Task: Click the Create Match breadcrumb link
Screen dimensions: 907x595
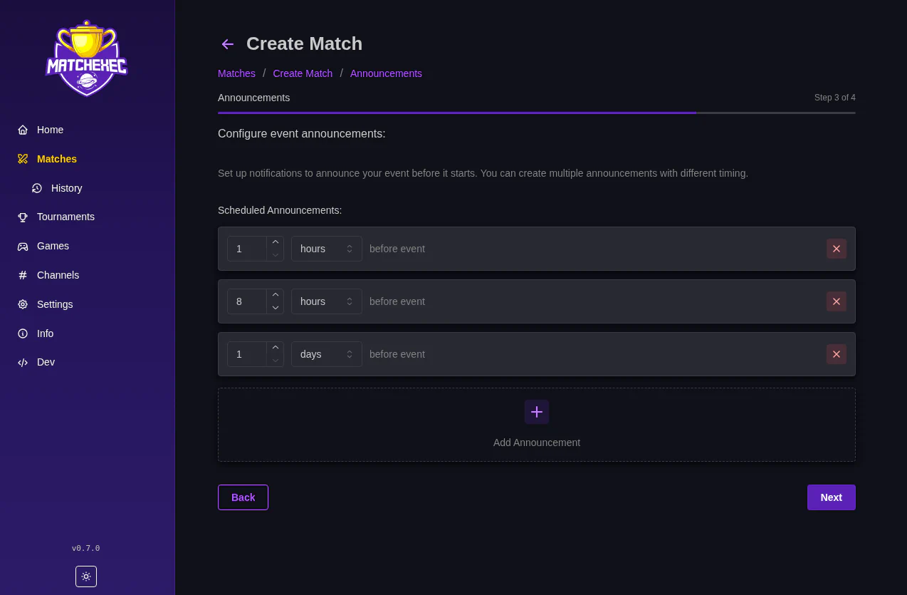Action: click(x=303, y=73)
